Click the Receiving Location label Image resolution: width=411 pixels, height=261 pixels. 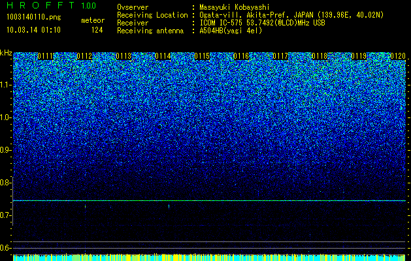click(152, 15)
